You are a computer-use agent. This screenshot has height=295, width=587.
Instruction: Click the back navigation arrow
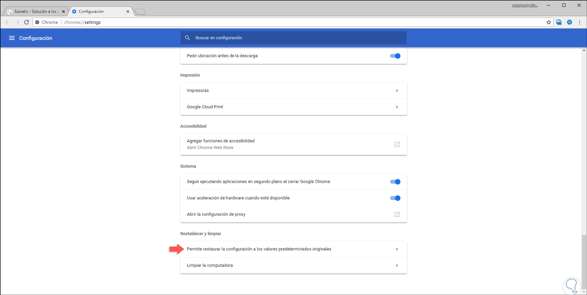coord(8,22)
